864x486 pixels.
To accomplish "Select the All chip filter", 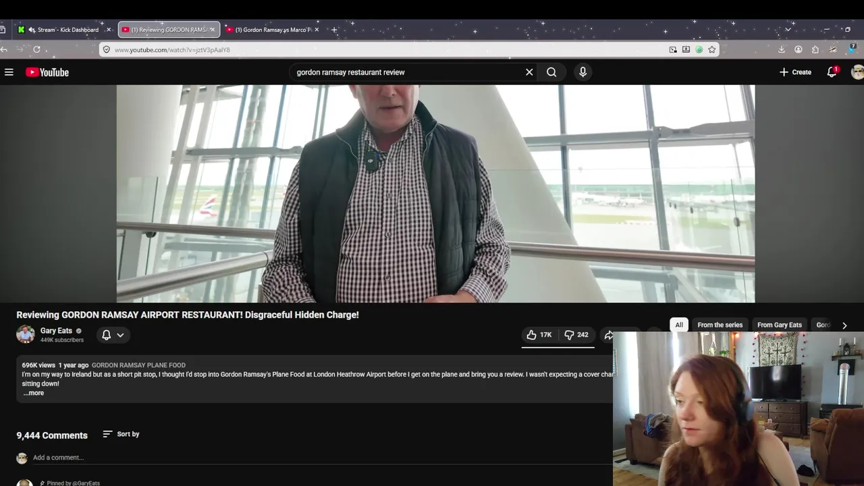I will (x=679, y=325).
